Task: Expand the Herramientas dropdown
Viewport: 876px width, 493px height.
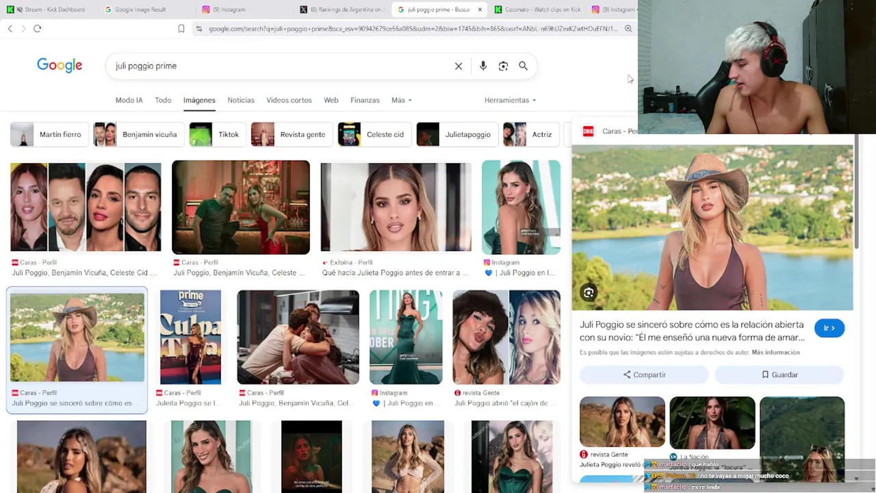Action: tap(510, 100)
